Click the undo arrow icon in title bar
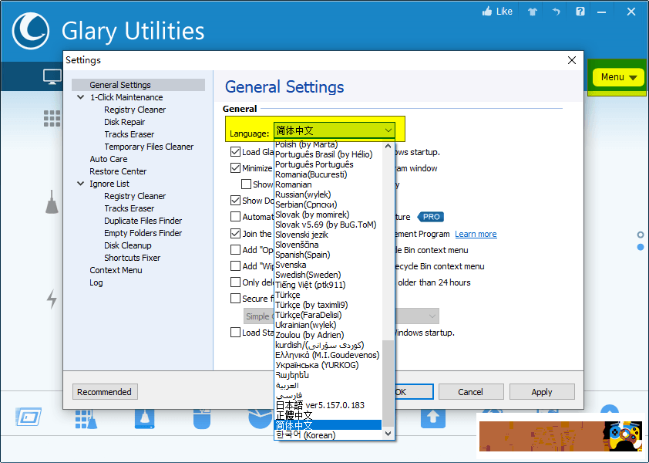The height and width of the screenshot is (463, 649). tap(556, 12)
